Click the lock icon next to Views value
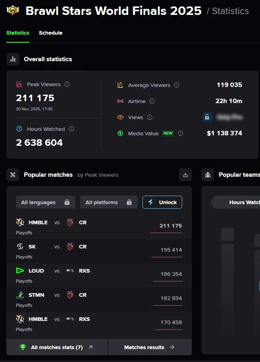260x362 pixels. (207, 117)
